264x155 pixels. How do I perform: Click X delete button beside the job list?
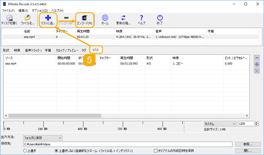257,71
